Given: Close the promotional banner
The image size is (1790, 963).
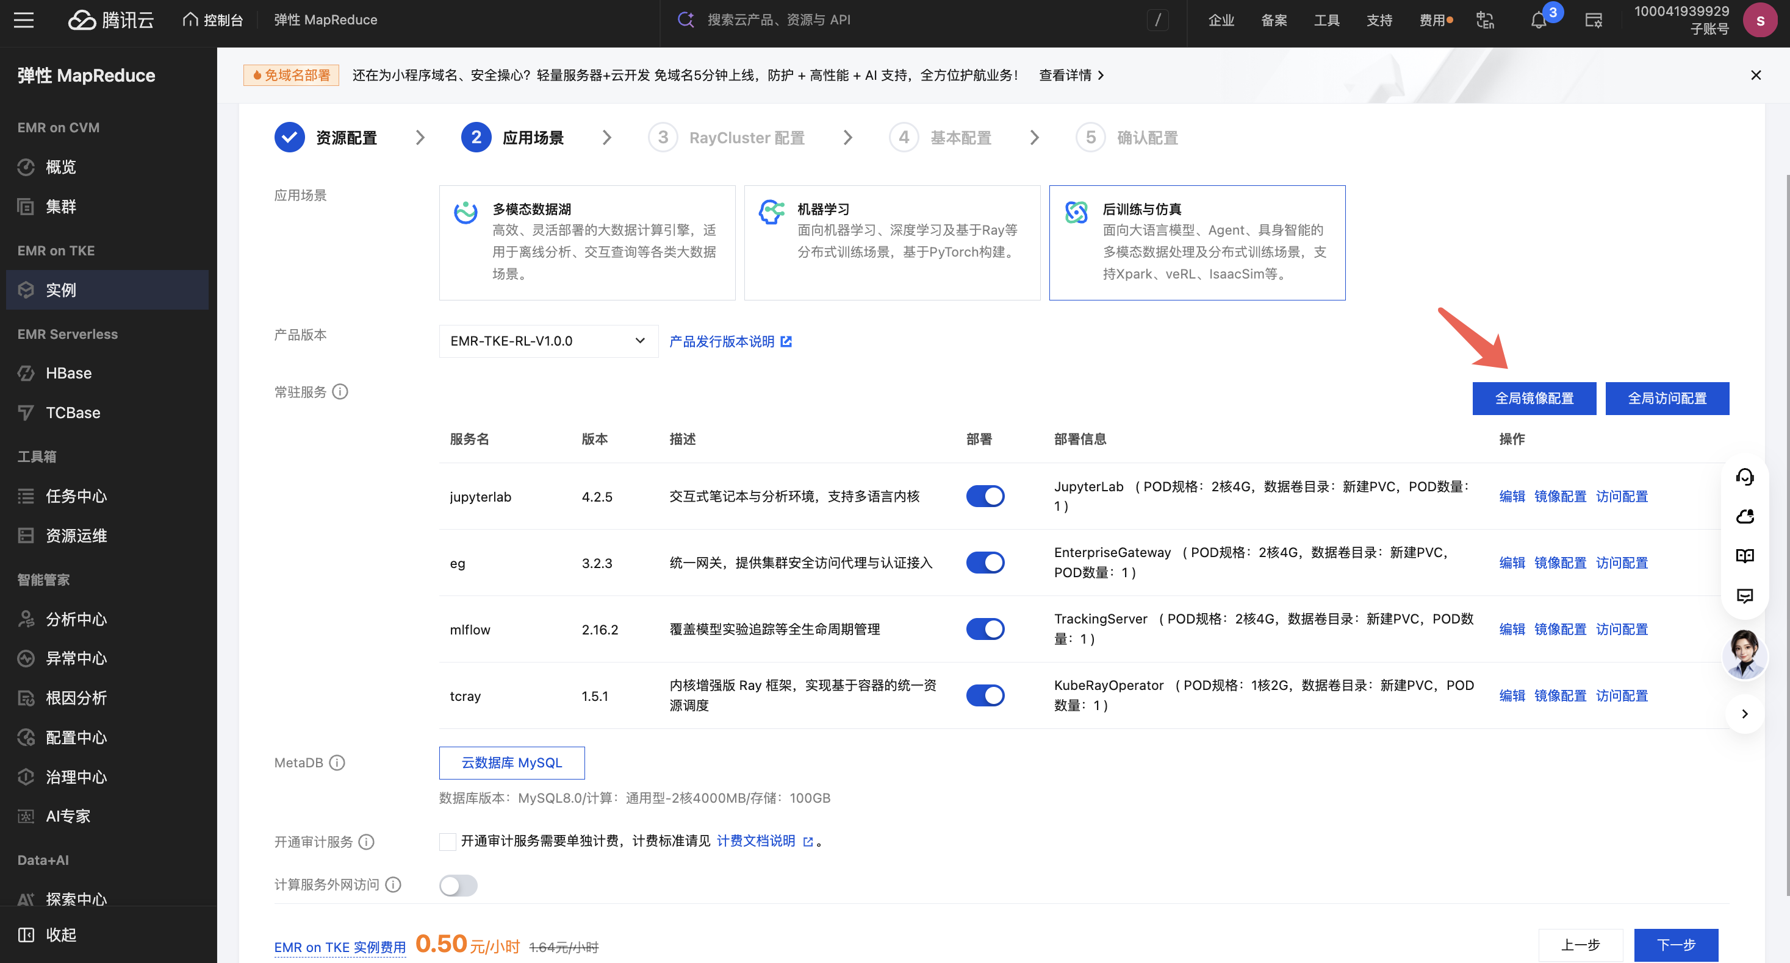Looking at the screenshot, I should pyautogui.click(x=1756, y=75).
